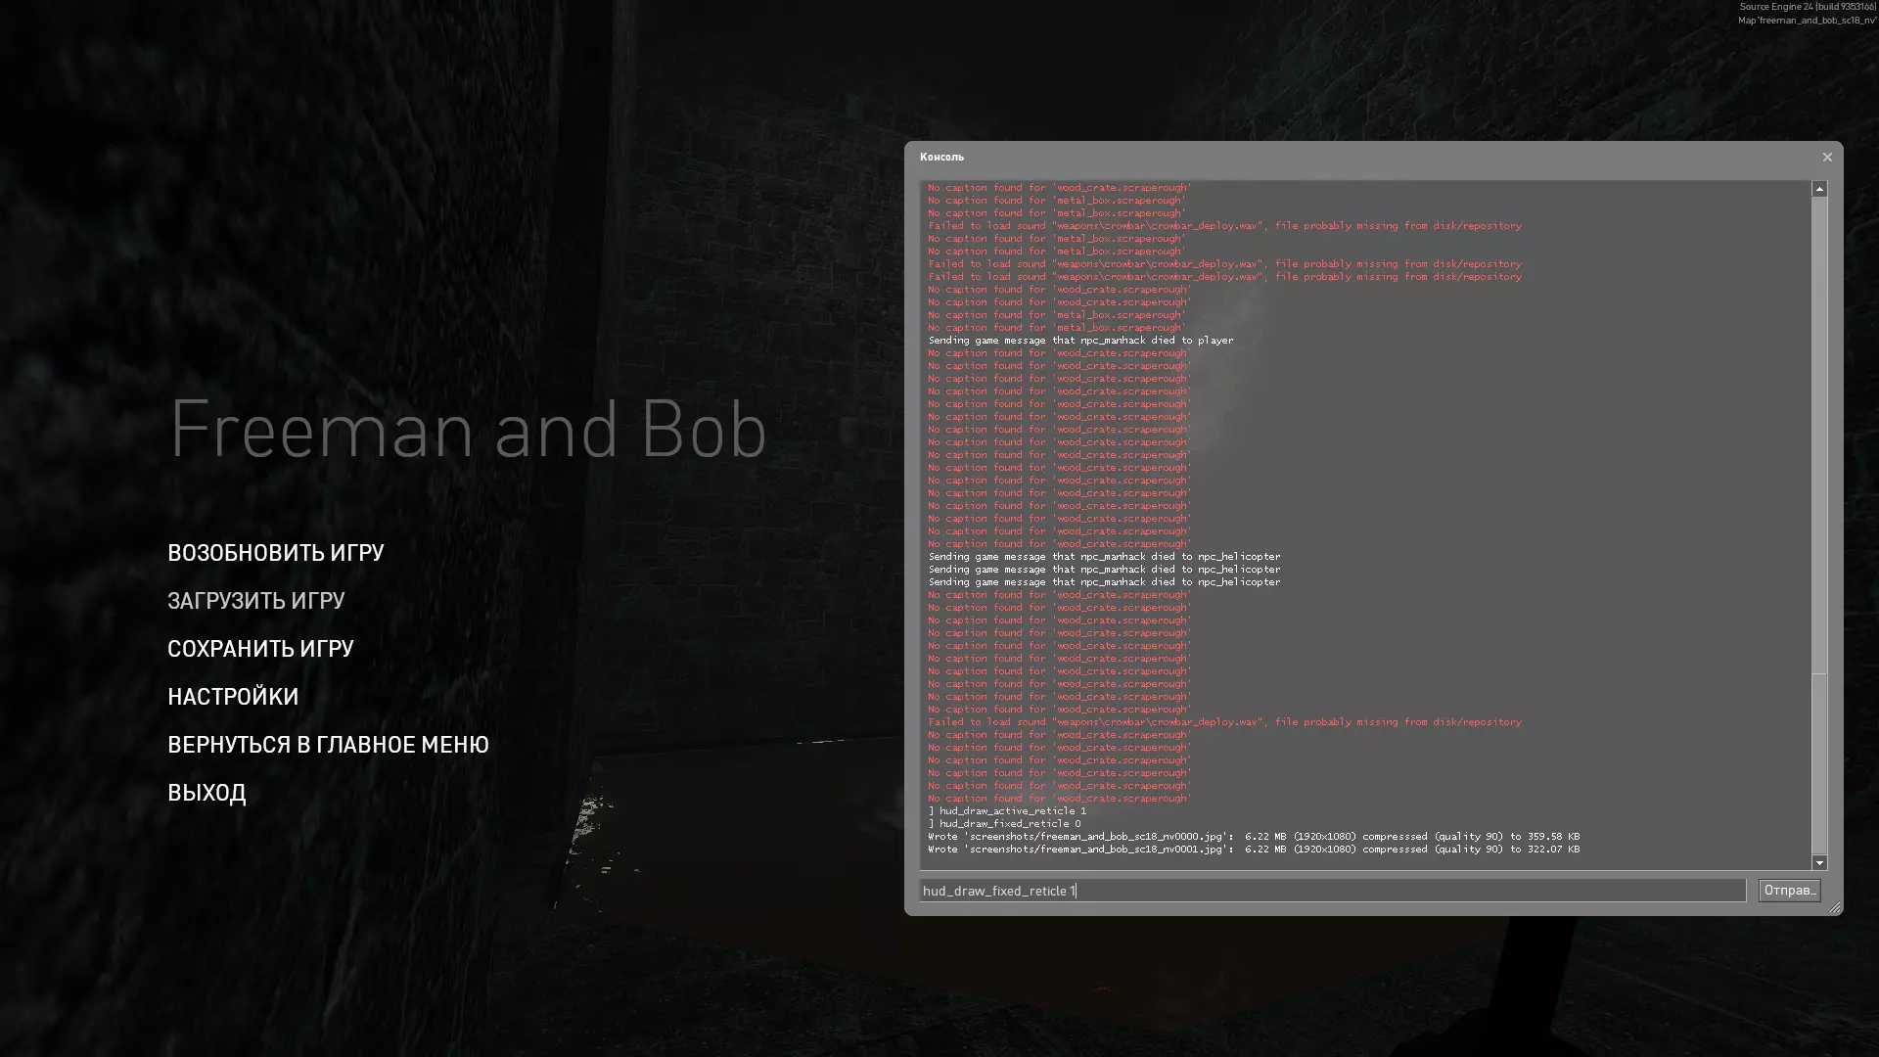Choose ВЕРНУТЬСЯ В ГЛАВНОЕ МЕНЮ
The width and height of the screenshot is (1879, 1057).
pyautogui.click(x=328, y=745)
